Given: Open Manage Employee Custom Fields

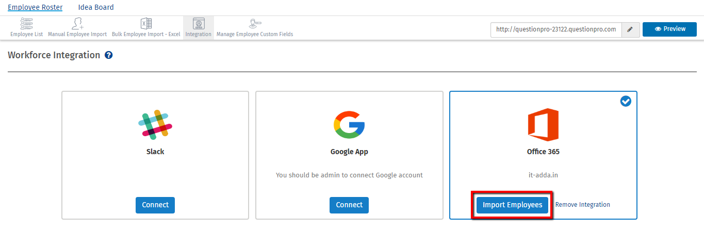Looking at the screenshot, I should click(255, 28).
